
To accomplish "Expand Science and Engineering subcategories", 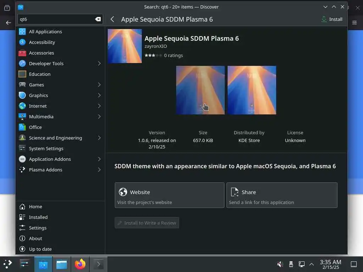I will [99, 138].
